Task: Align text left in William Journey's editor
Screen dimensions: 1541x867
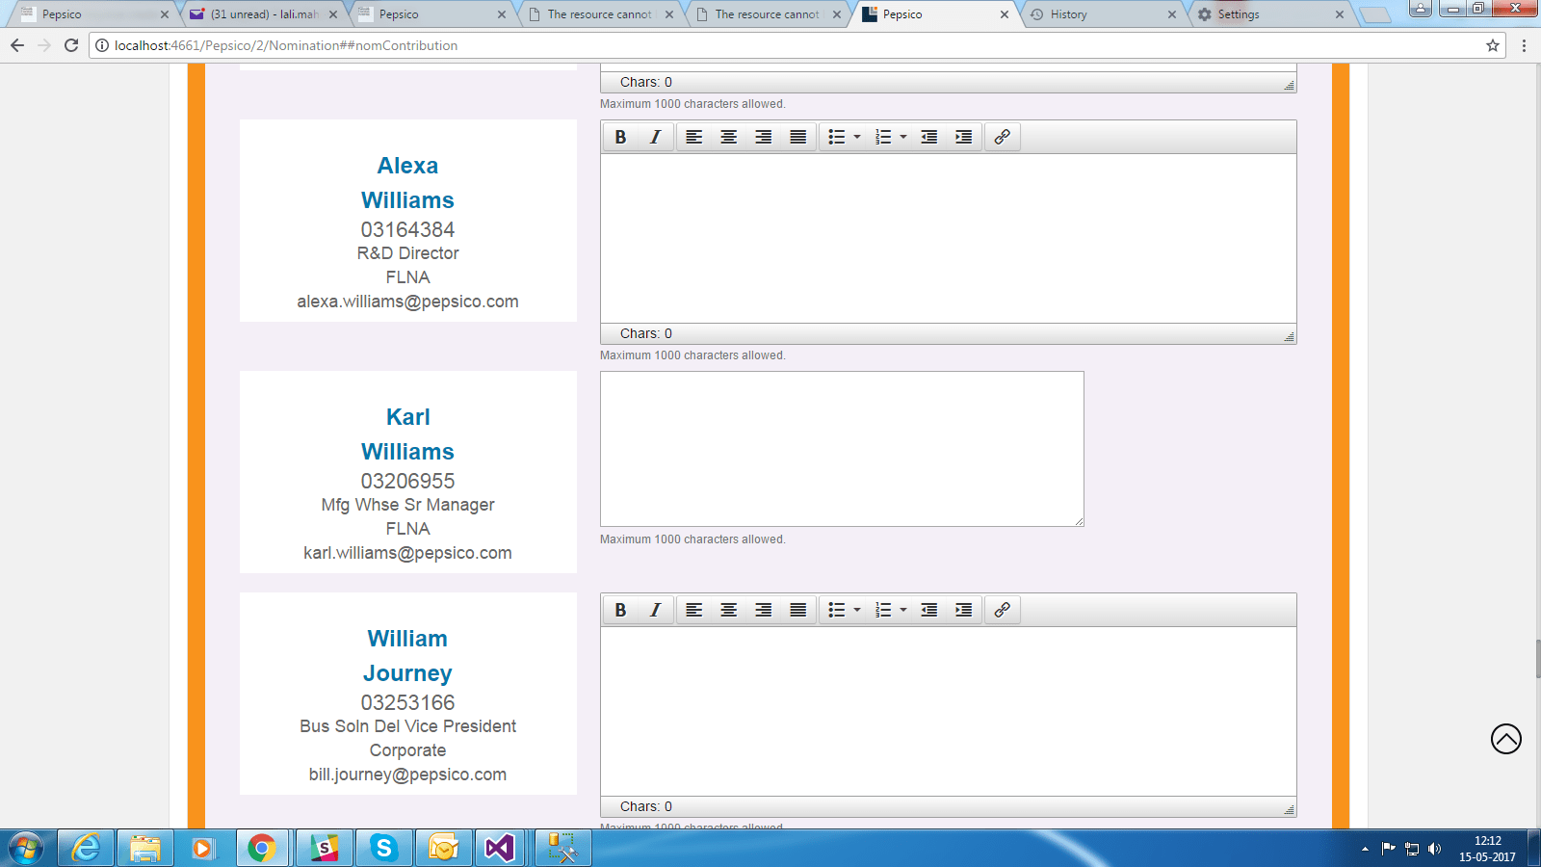Action: pos(694,610)
